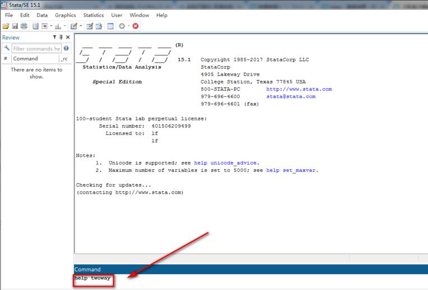Click the clock More/scroll icon
Screen dimensions: 428x290
point(122,26)
